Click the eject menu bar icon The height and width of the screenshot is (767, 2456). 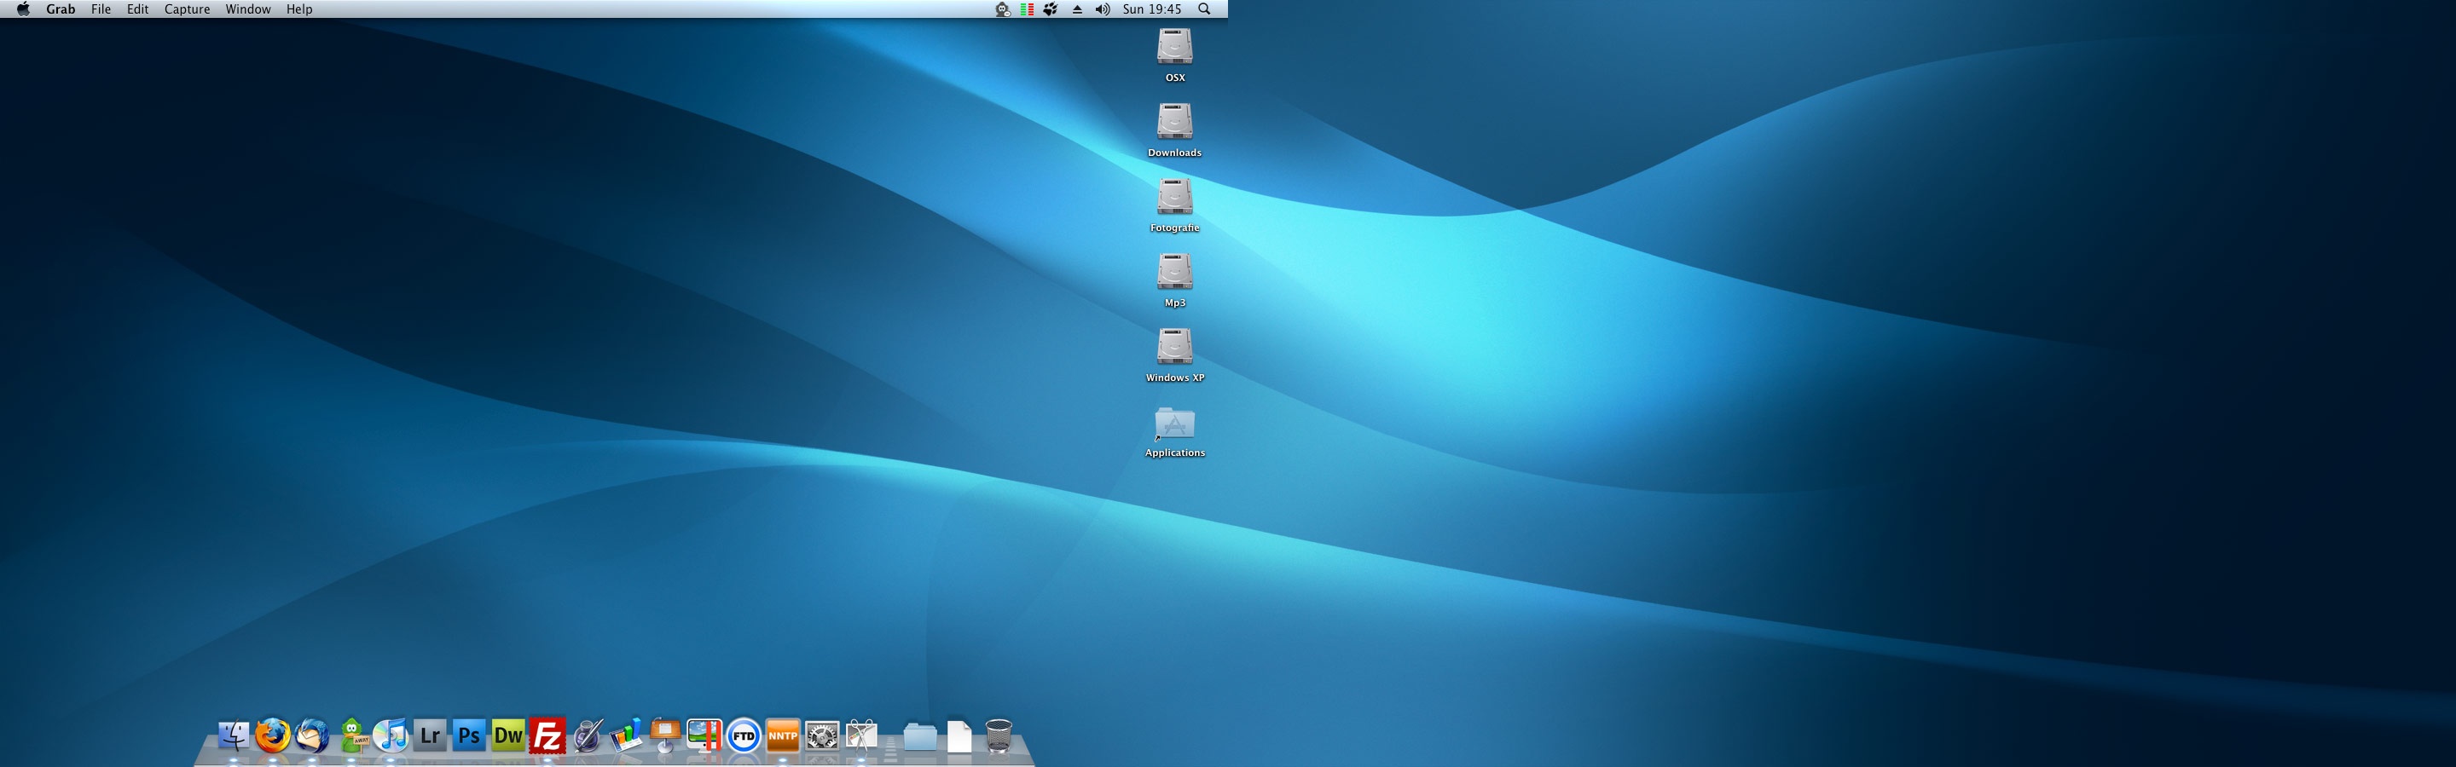click(1077, 9)
